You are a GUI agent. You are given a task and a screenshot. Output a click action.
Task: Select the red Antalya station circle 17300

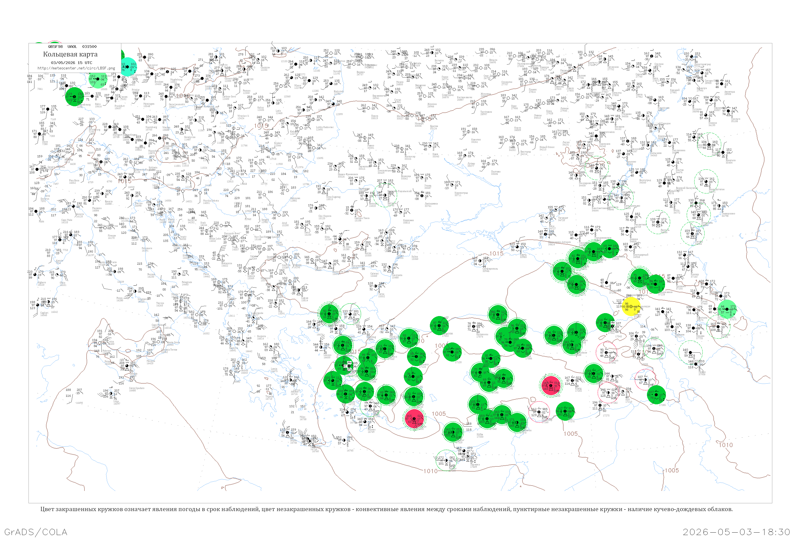(x=414, y=419)
